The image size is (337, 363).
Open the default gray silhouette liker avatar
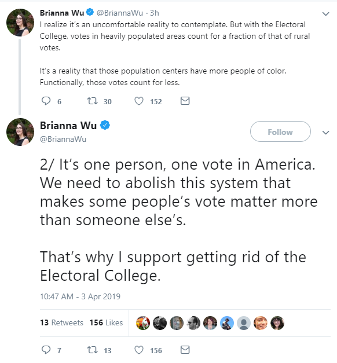tap(244, 323)
